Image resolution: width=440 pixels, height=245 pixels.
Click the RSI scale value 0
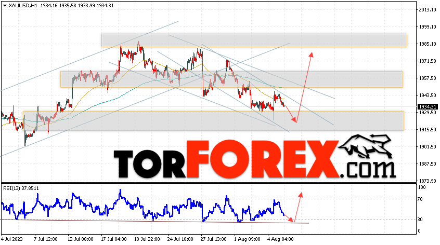point(419,231)
